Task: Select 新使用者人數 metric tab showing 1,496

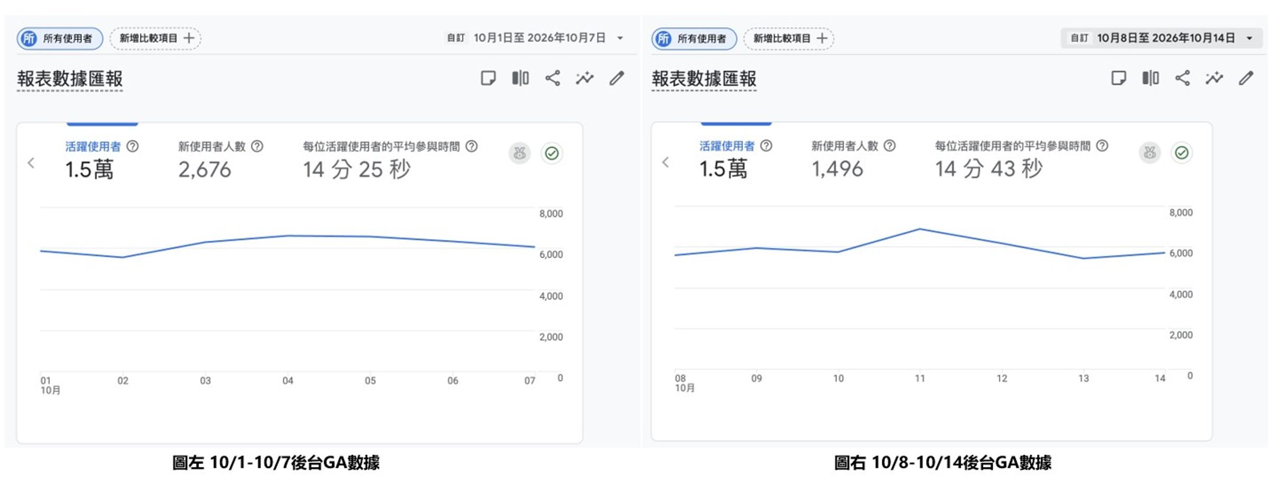Action: tap(853, 159)
